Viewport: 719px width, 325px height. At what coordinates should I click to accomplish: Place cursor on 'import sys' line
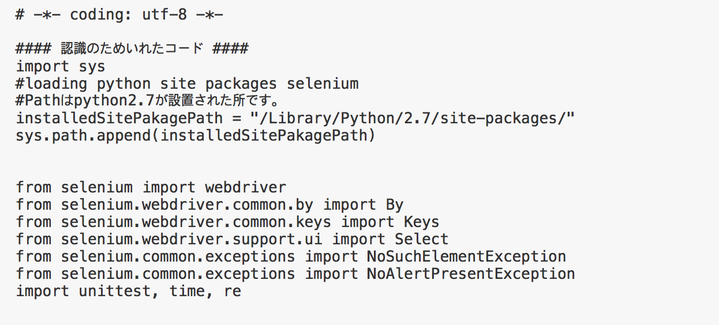61,67
